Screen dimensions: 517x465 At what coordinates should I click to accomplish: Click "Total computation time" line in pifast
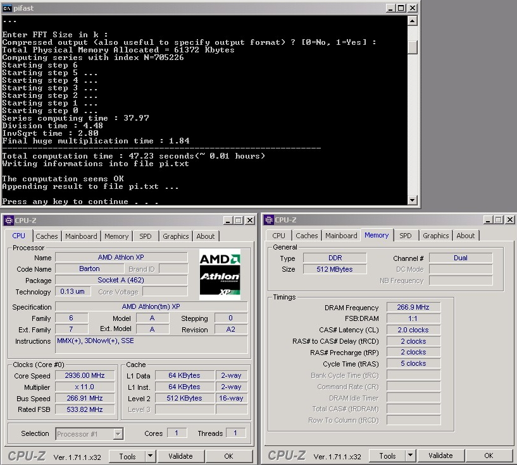134,156
